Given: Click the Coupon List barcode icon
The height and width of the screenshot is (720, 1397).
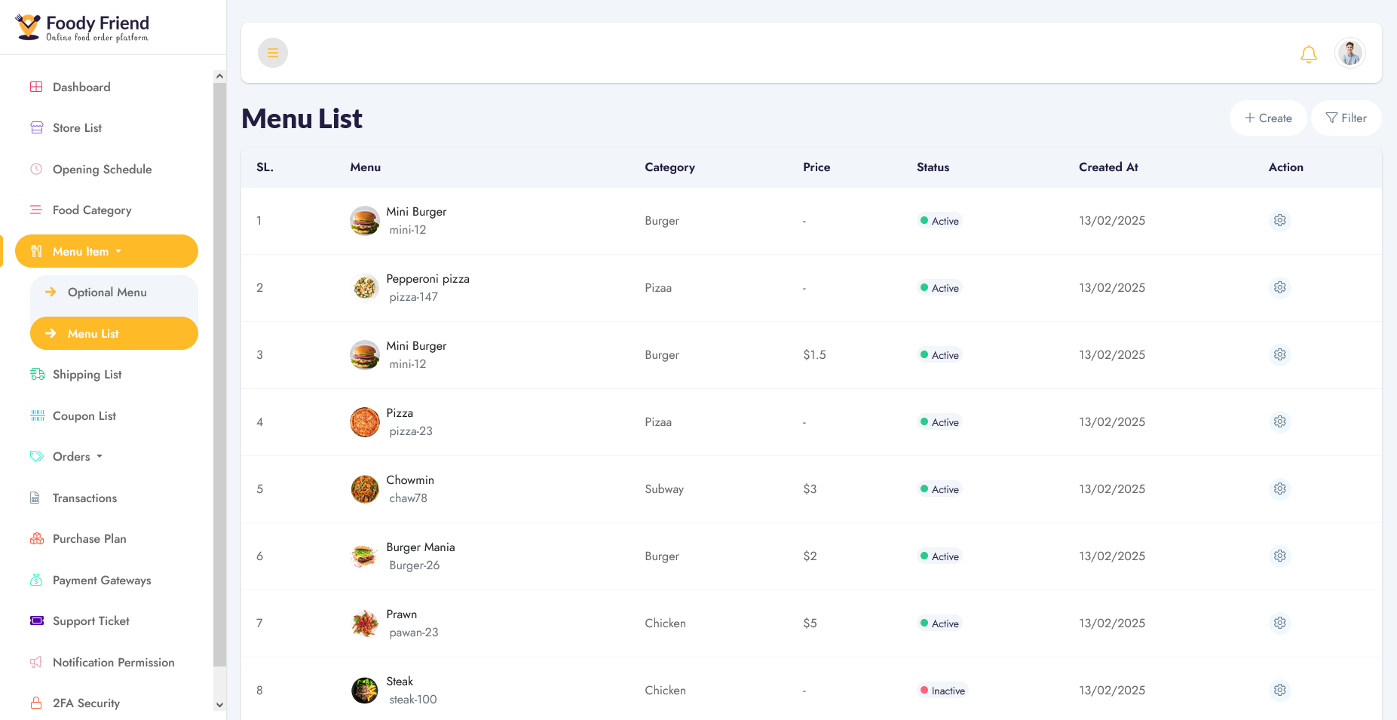Looking at the screenshot, I should point(37,415).
